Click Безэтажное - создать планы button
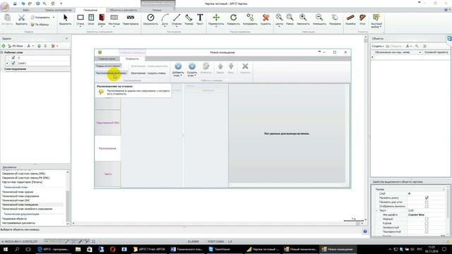The image size is (452, 254). (x=148, y=73)
